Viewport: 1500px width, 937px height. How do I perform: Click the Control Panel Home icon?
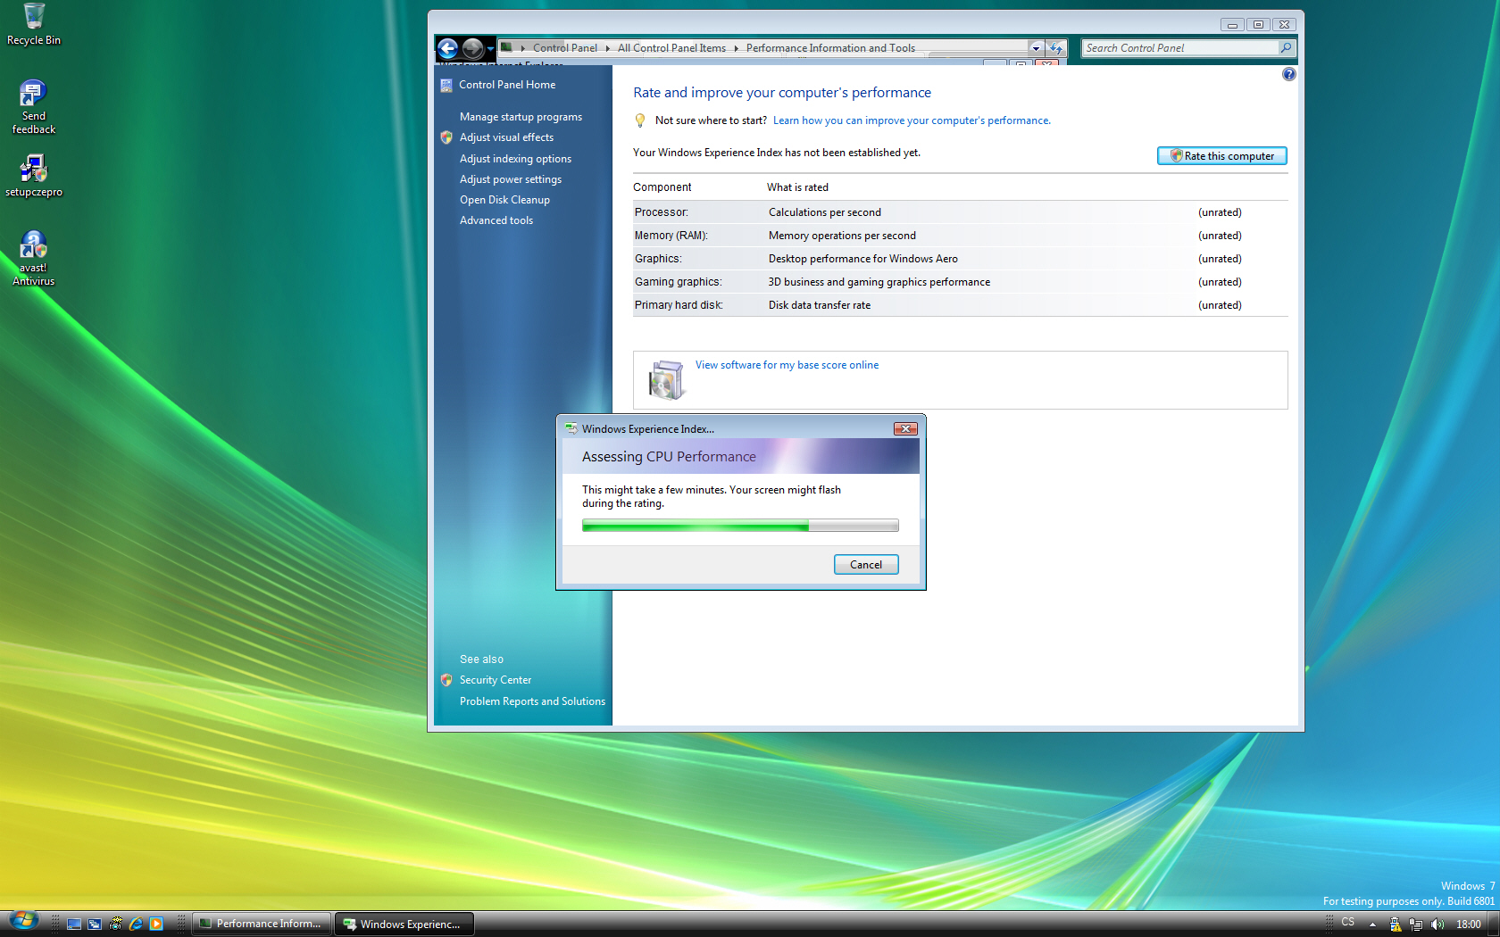[446, 86]
